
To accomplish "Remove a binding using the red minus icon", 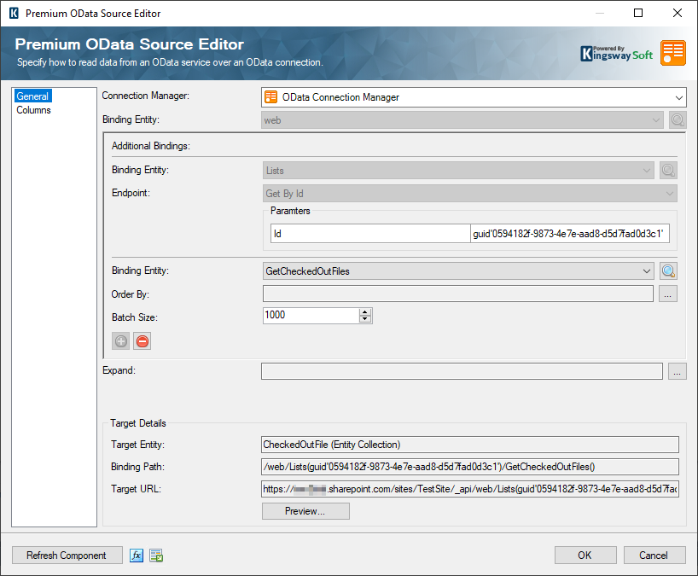I will [x=142, y=340].
